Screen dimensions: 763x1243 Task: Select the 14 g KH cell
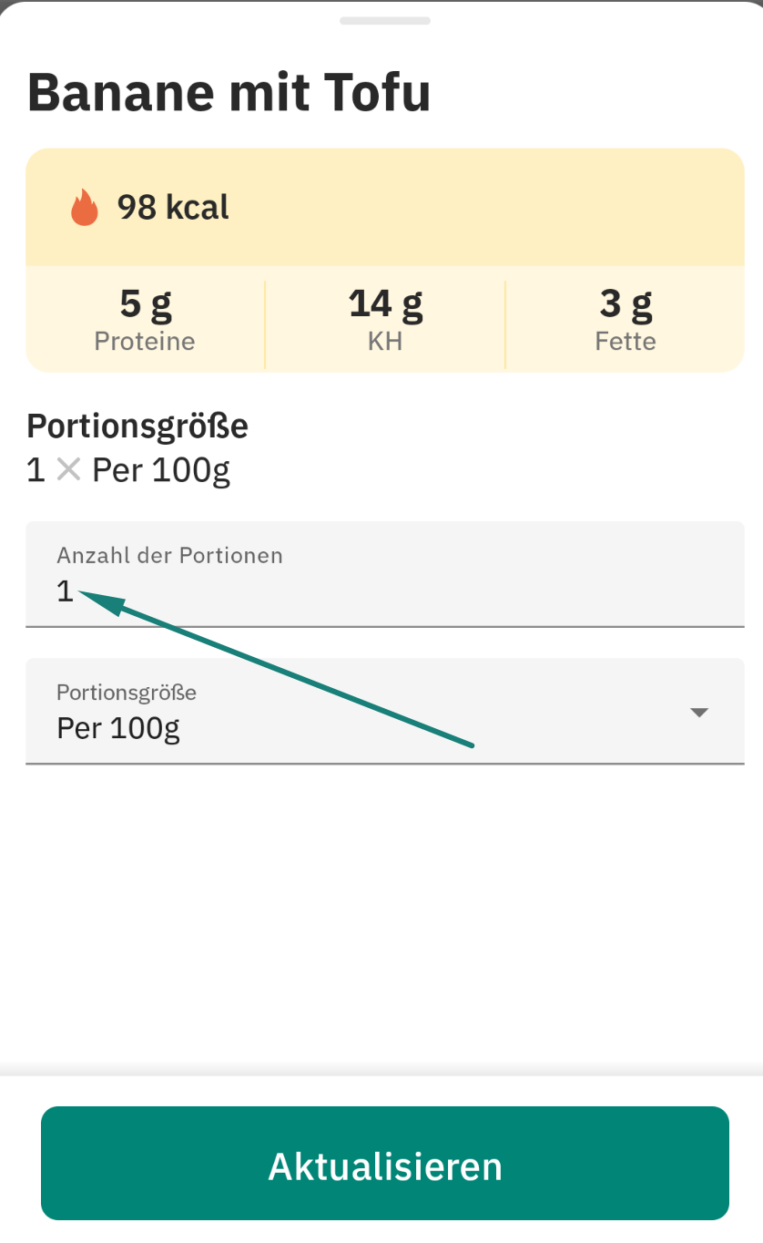[x=385, y=319]
